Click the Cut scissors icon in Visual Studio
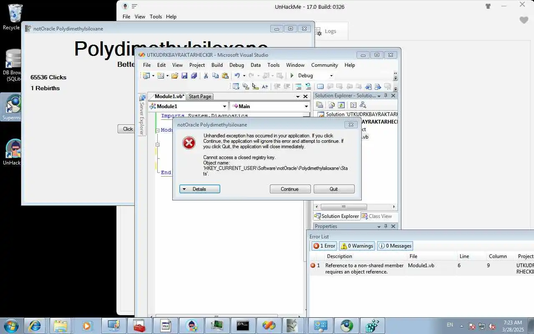This screenshot has height=334, width=534. [x=206, y=76]
